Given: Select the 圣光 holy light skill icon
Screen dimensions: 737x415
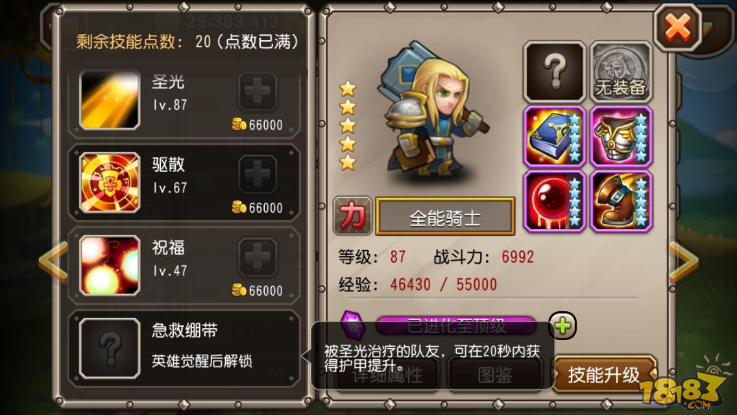Looking at the screenshot, I should 110,100.
